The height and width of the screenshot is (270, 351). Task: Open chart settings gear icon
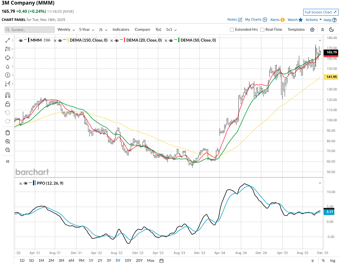[312, 30]
